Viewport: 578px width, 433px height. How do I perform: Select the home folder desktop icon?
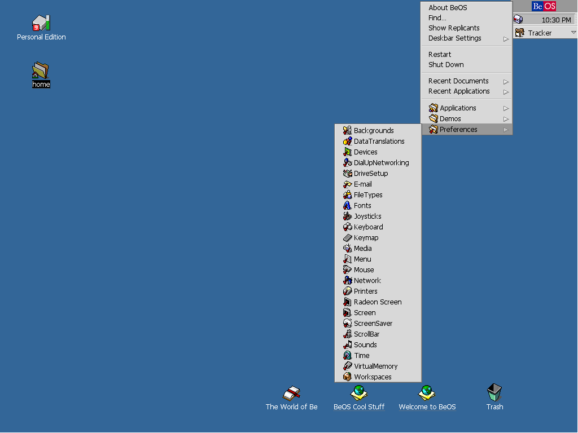[x=41, y=70]
